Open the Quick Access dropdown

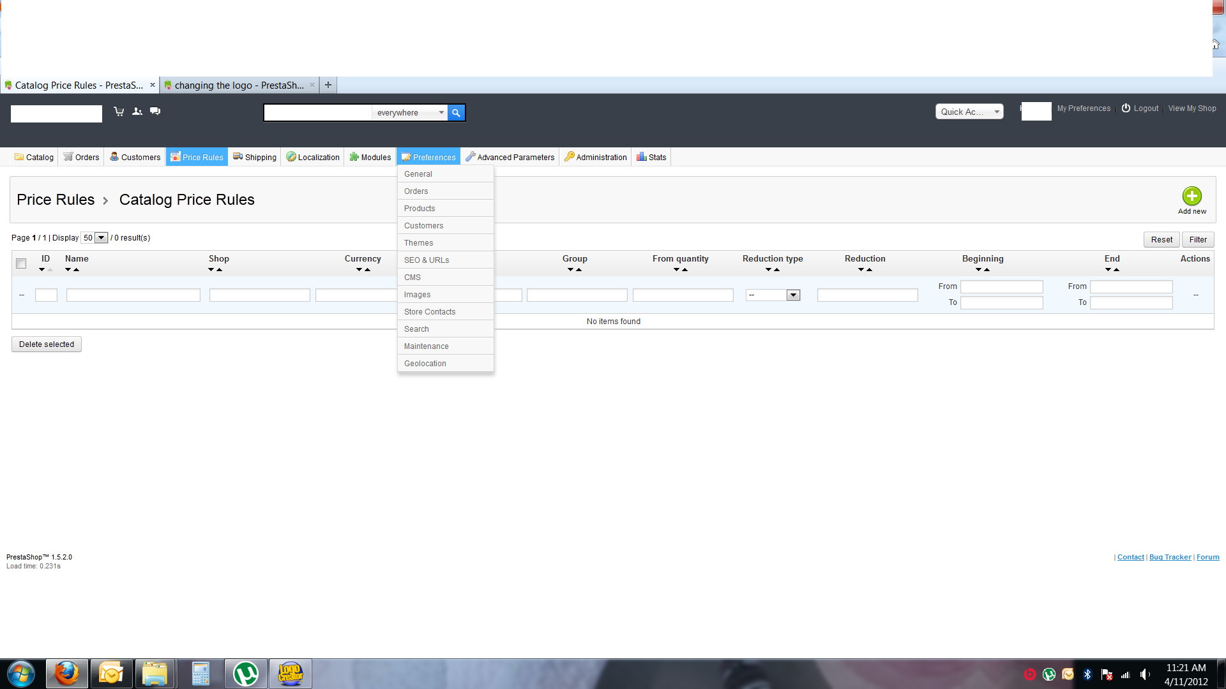(x=969, y=112)
